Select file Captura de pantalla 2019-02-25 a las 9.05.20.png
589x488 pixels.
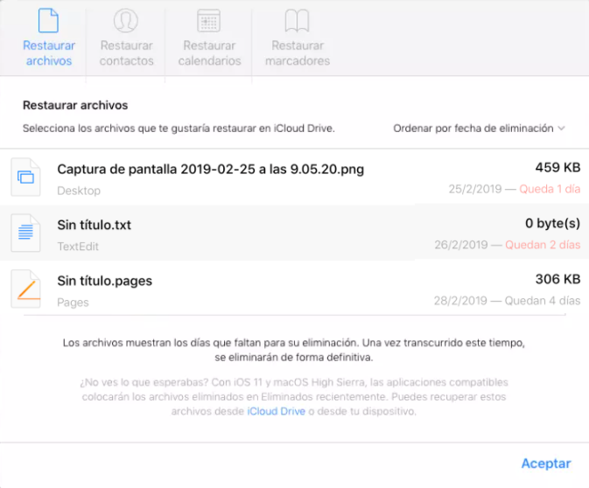(210, 169)
